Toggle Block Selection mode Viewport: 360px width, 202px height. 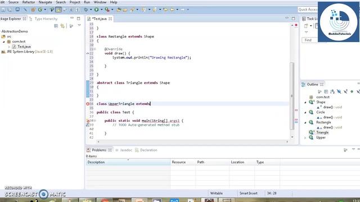[71, 10]
